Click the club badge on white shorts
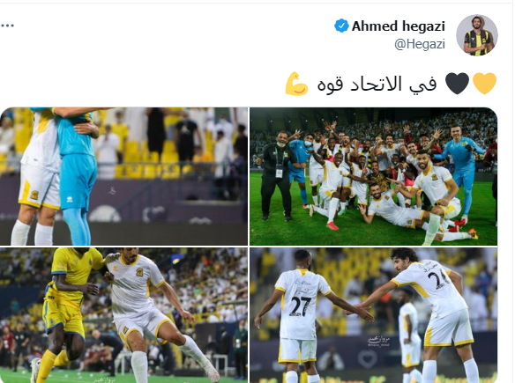The height and width of the screenshot is (383, 515). tap(34, 195)
